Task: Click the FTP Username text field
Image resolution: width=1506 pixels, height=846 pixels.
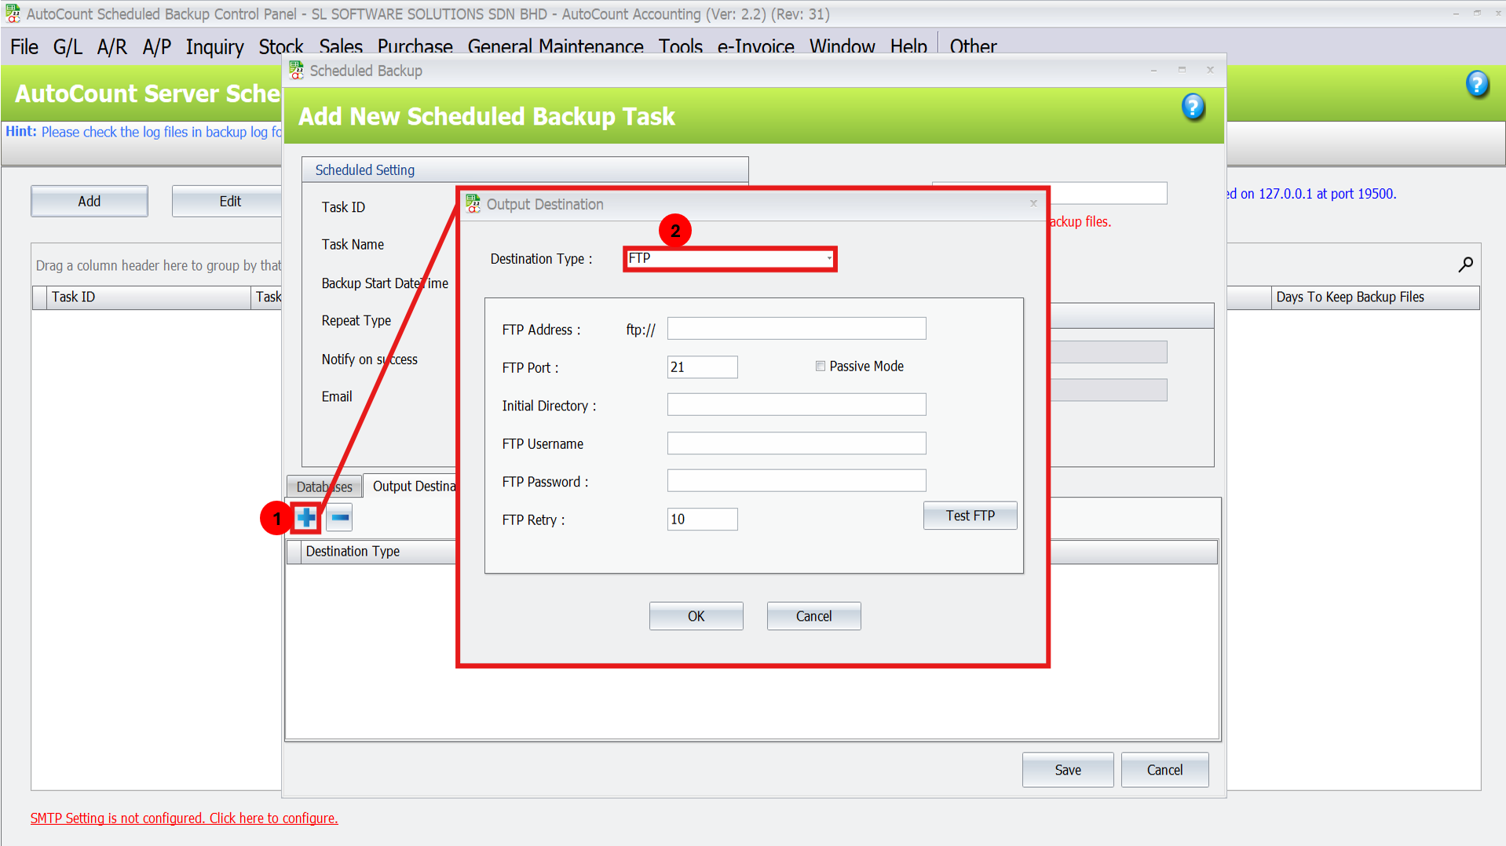Action: click(x=796, y=443)
